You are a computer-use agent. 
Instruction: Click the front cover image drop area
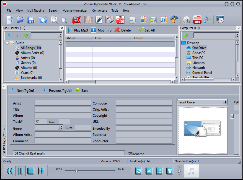203,130
